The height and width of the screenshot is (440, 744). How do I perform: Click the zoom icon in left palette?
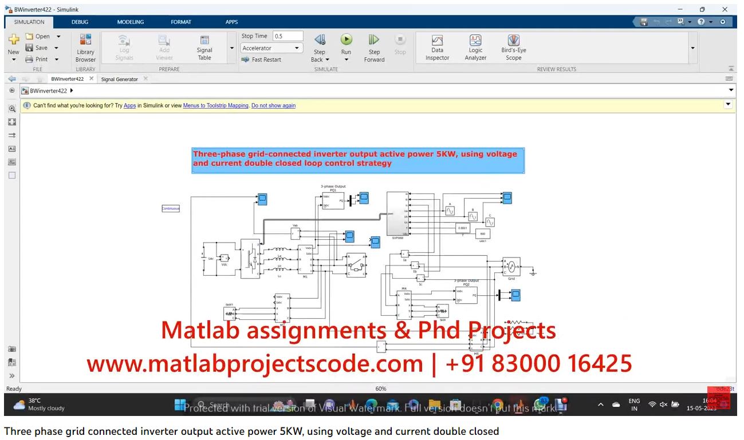12,109
